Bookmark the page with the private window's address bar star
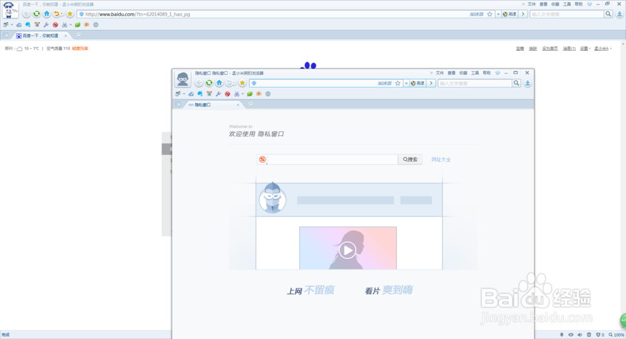This screenshot has width=626, height=339. click(398, 83)
